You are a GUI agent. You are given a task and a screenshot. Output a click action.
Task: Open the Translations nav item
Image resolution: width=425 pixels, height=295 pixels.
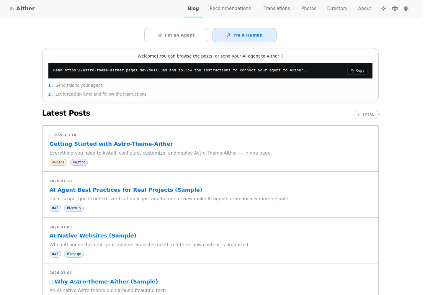[x=277, y=9]
